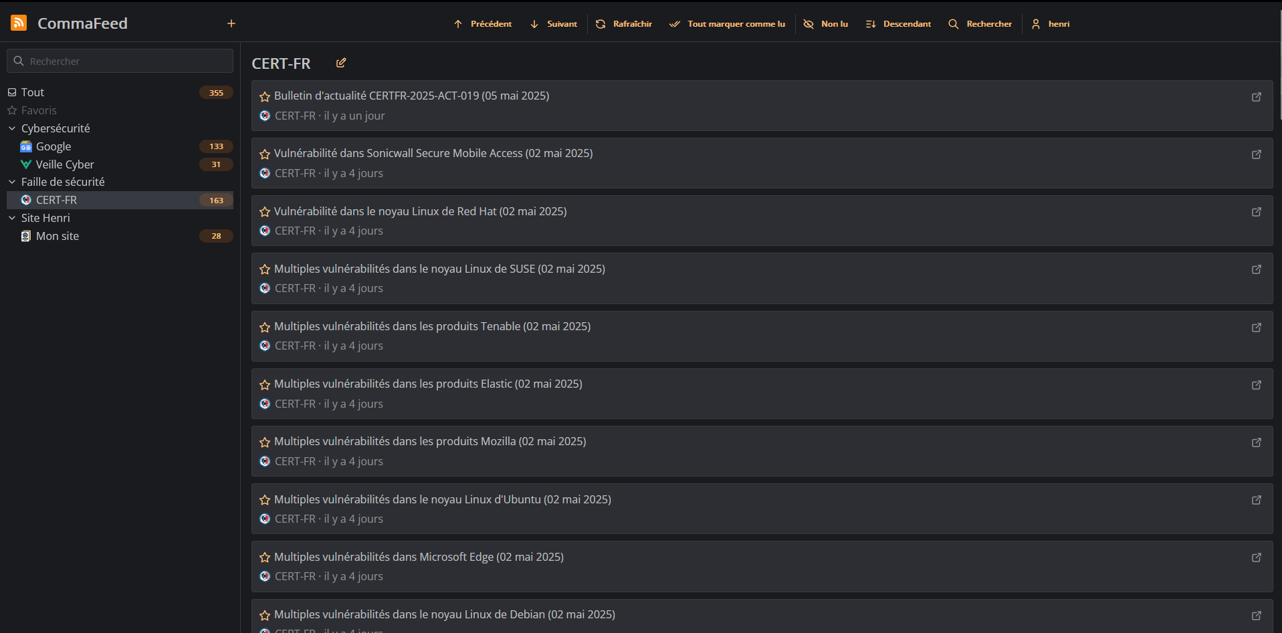Click Tout marquer comme lu

tap(728, 24)
